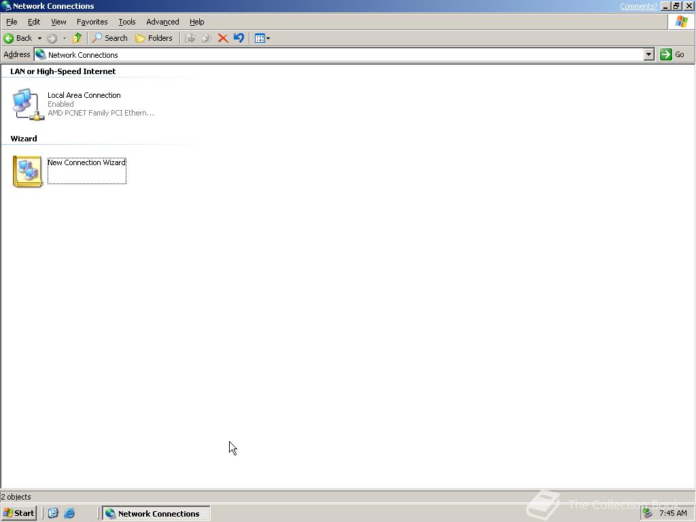Open the Edit menu
Screen dimensions: 696x522
34,22
